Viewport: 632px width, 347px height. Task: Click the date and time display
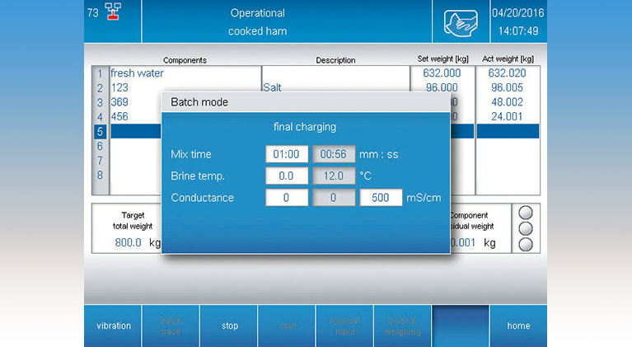tap(518, 22)
